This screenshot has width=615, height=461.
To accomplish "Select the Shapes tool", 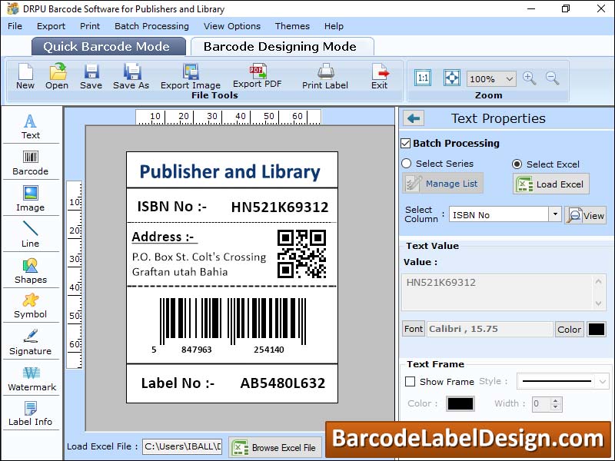I will 31,269.
